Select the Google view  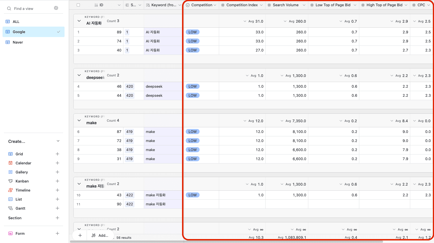[x=33, y=32]
